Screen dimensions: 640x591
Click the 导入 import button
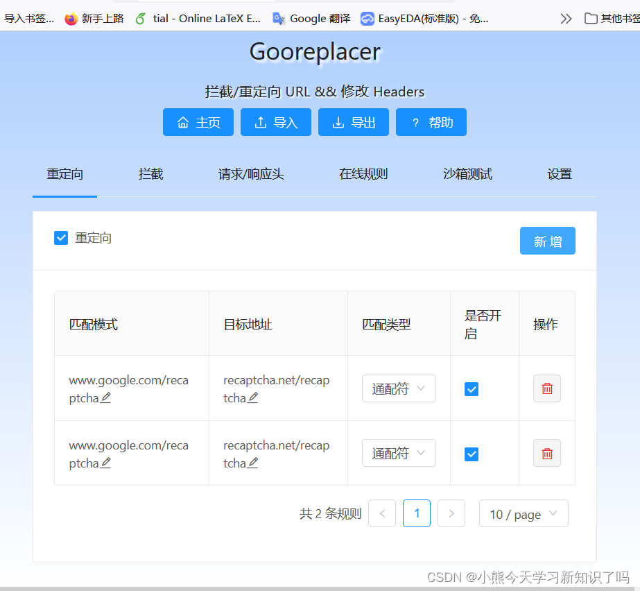tap(276, 122)
